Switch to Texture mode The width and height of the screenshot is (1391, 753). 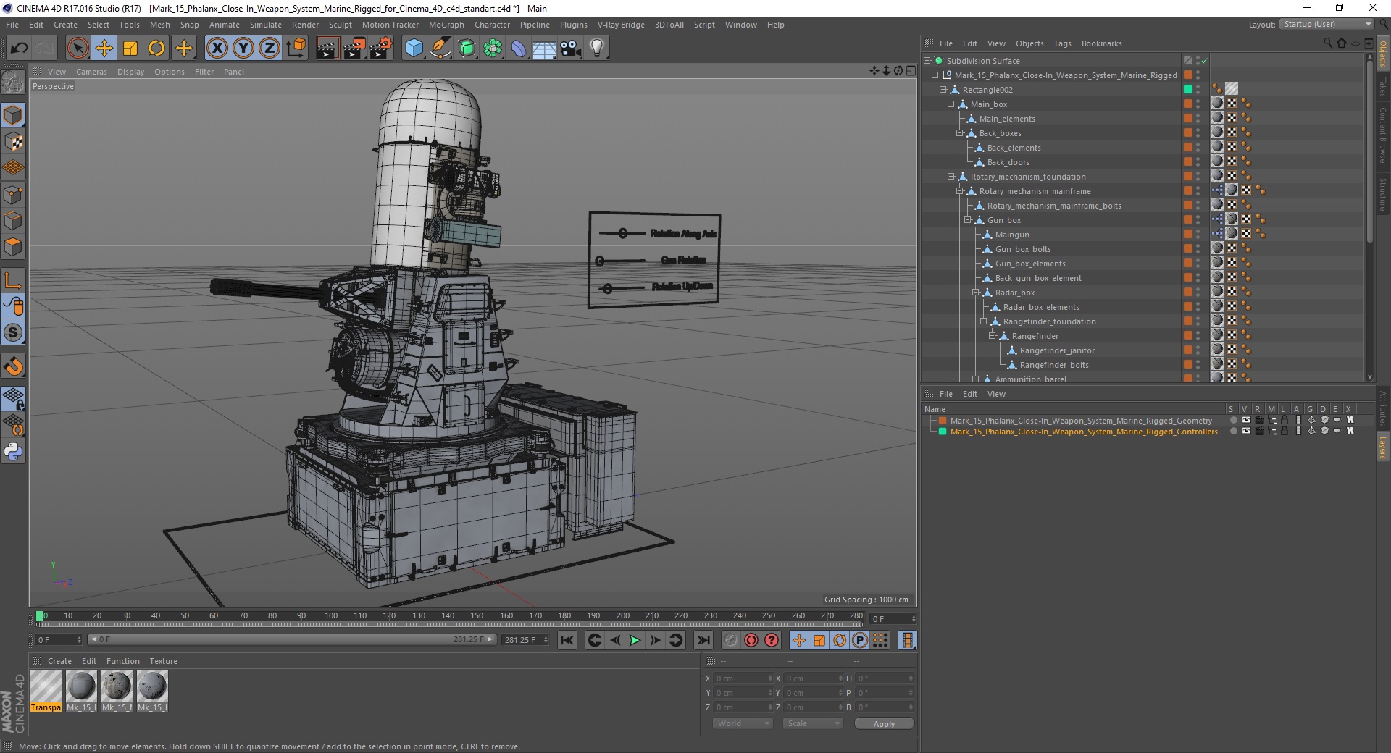pos(13,142)
